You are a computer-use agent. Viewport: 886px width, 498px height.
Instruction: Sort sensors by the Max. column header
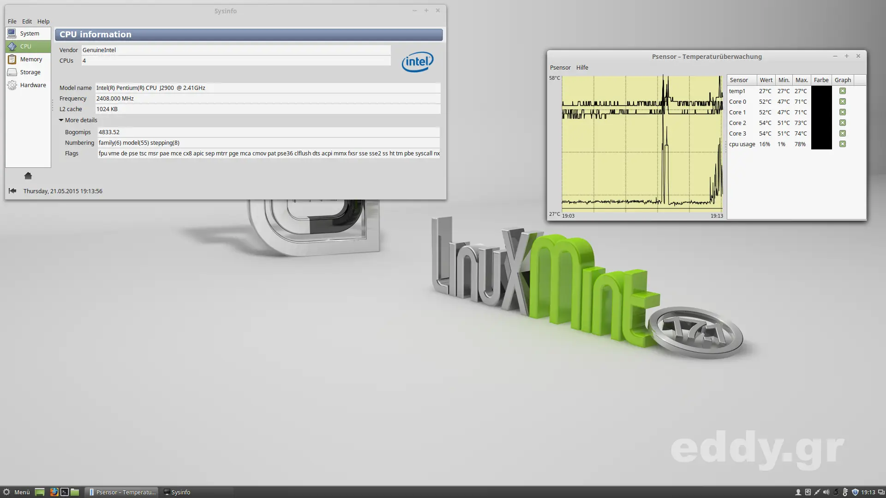pyautogui.click(x=802, y=80)
